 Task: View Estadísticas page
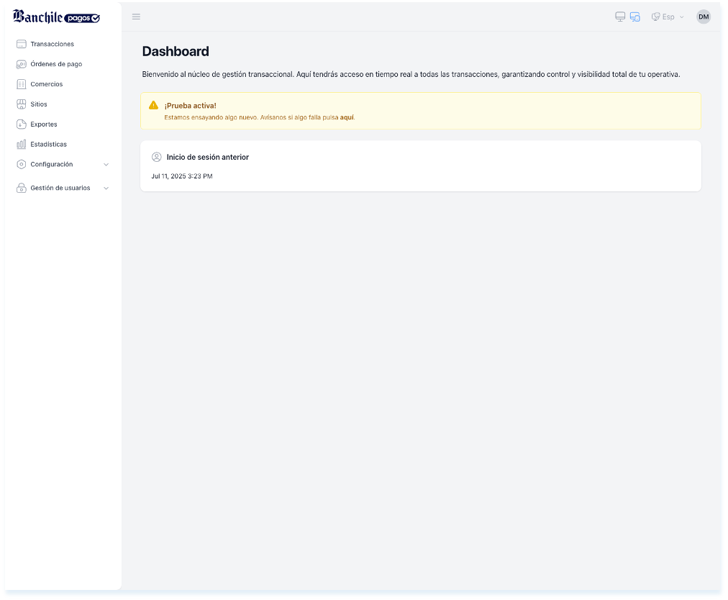48,144
